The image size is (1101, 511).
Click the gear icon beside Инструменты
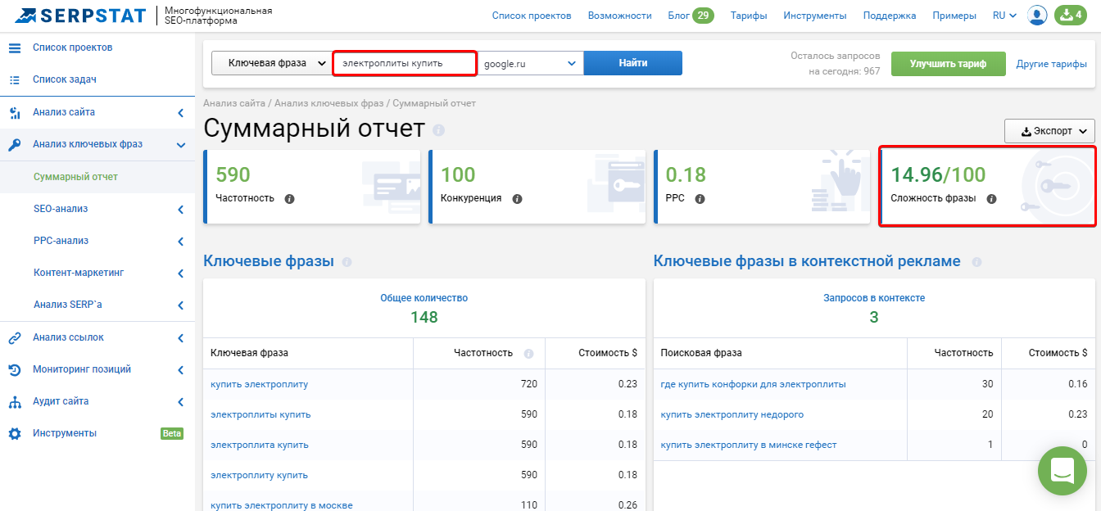14,434
